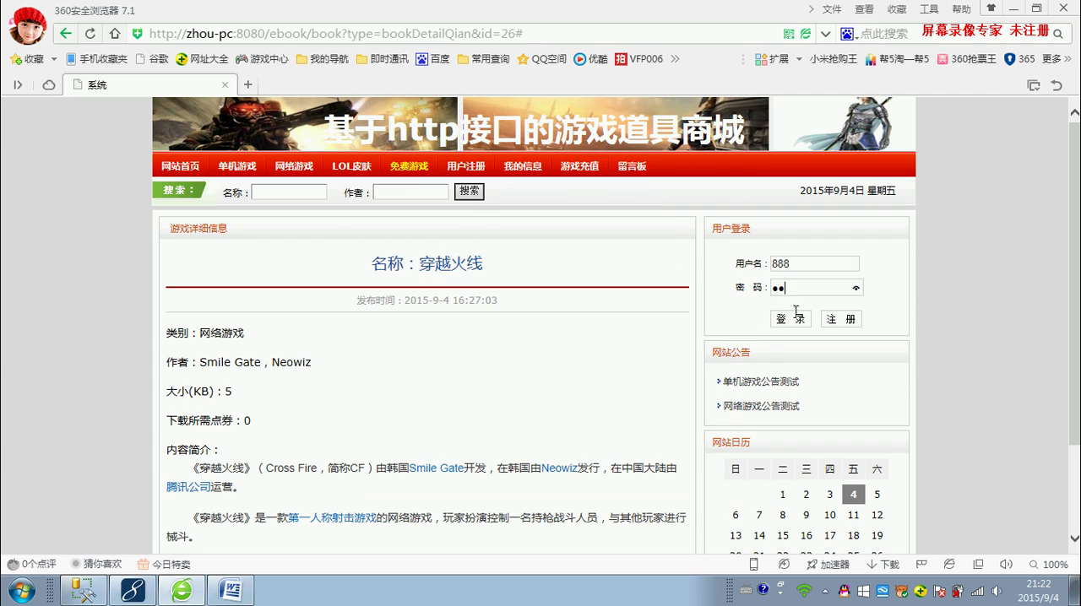Go to 网站首页 in navigation bar
Viewport: 1081px width, 606px height.
180,166
